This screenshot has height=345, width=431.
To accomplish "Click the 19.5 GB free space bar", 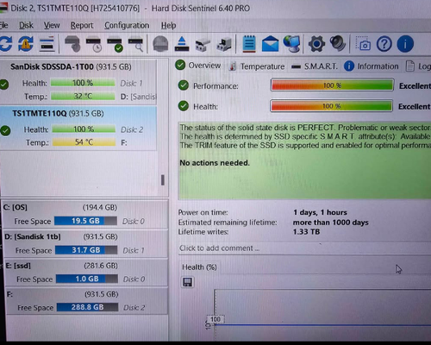I will (x=85, y=221).
